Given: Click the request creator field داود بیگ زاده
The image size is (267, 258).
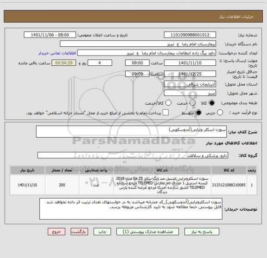Looking at the screenshot, I should [x=146, y=53].
